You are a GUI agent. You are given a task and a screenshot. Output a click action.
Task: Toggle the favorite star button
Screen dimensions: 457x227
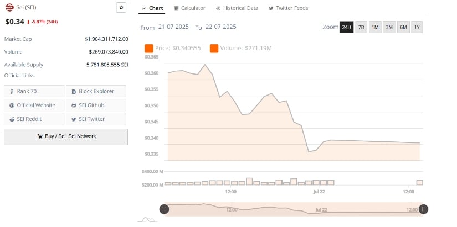[x=121, y=8]
